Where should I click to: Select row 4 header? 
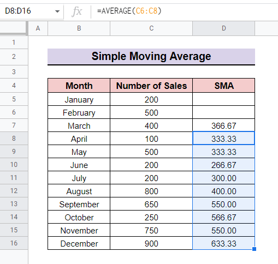[x=14, y=86]
